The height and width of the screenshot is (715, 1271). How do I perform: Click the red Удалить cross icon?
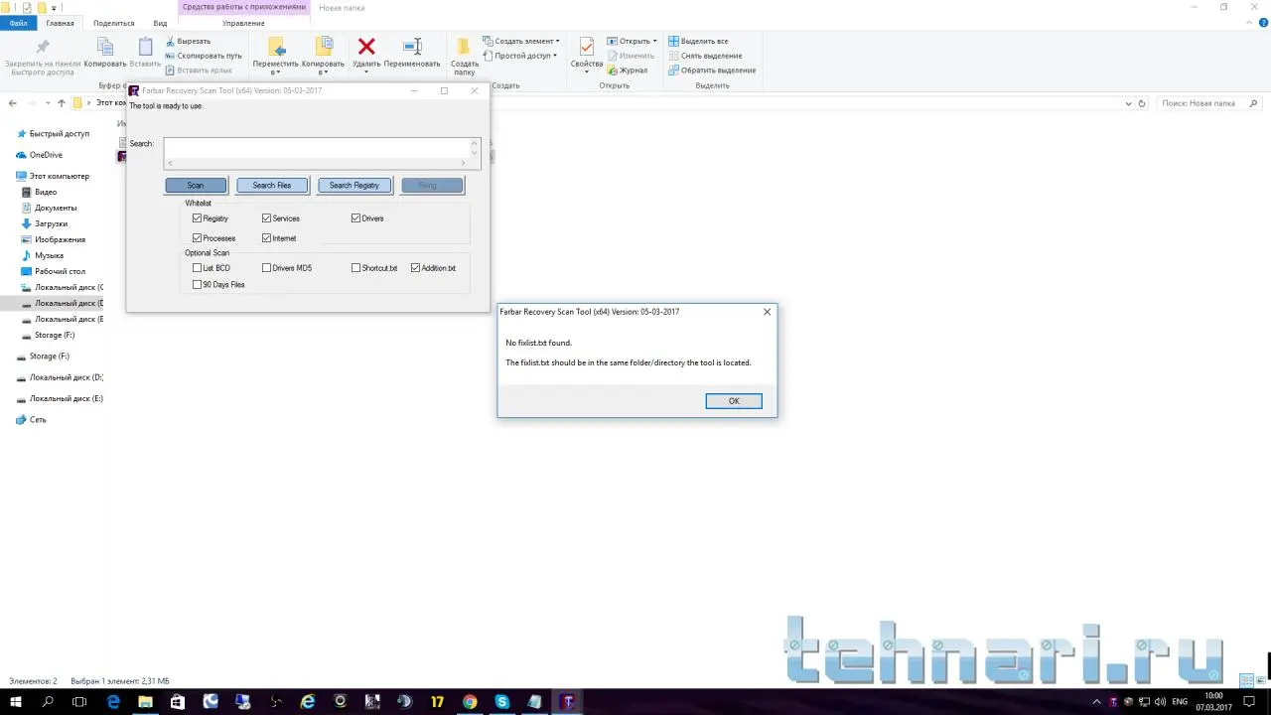point(366,47)
